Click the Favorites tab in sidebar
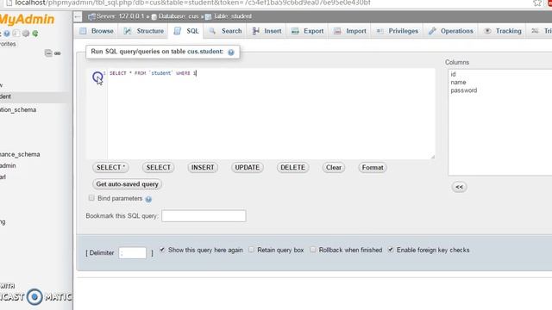 point(8,44)
